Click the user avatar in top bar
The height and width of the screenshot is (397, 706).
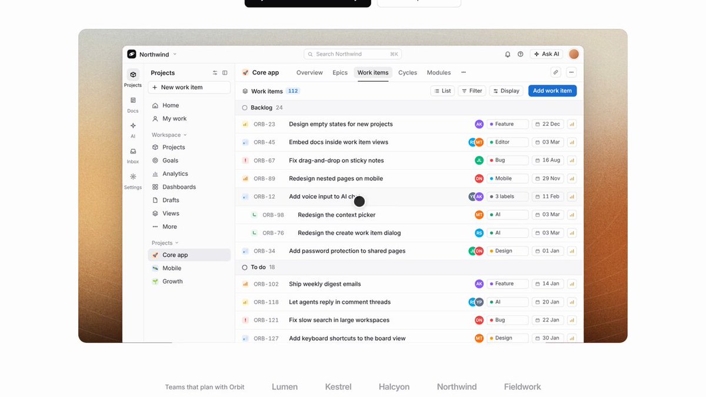click(x=574, y=54)
